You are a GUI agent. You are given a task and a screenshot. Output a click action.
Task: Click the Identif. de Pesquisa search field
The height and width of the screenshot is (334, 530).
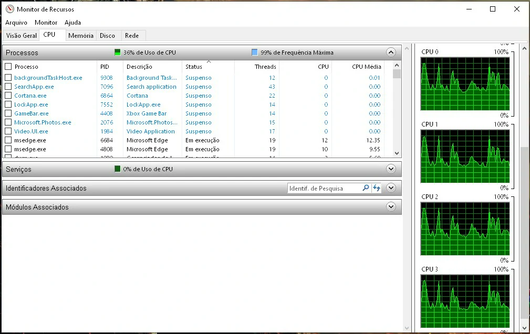(x=325, y=189)
